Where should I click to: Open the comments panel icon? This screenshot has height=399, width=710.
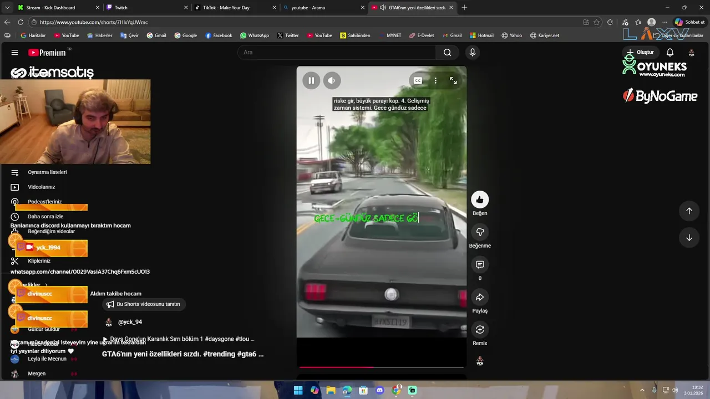(x=480, y=264)
